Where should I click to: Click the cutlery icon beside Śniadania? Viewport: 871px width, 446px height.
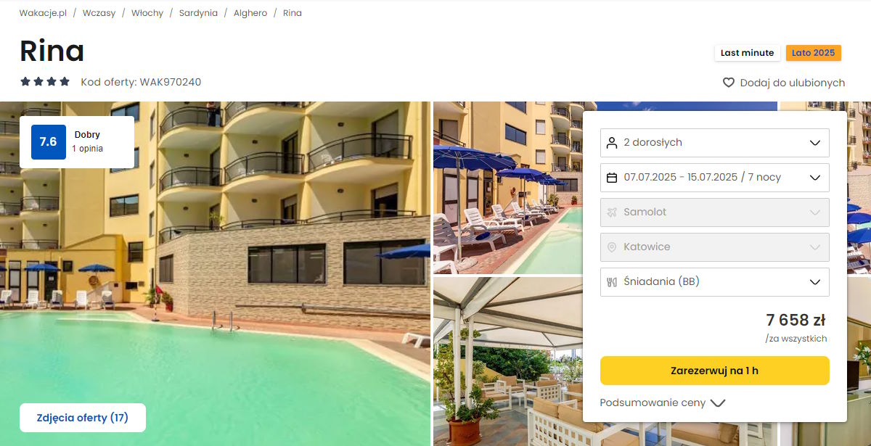pos(611,281)
